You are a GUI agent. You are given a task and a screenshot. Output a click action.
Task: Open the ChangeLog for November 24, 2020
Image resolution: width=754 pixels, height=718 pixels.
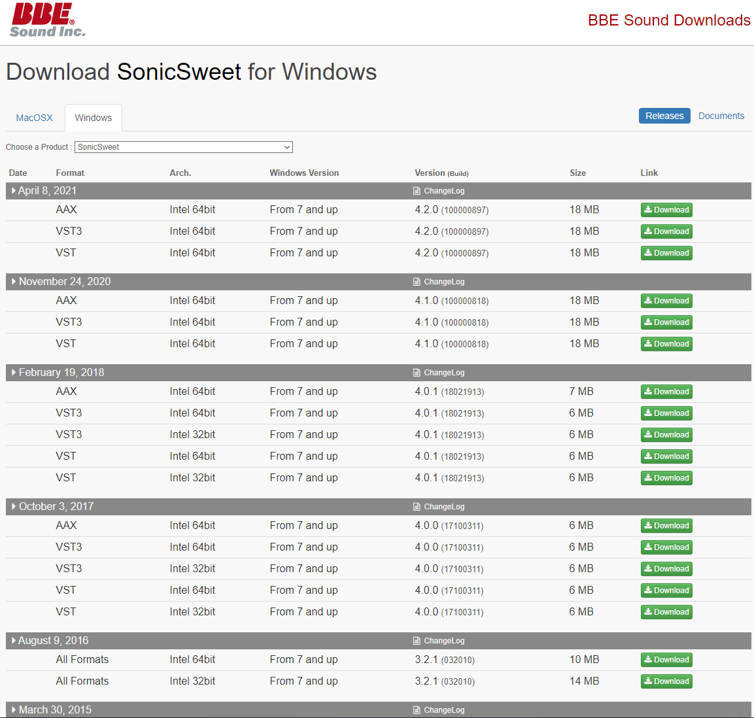[438, 281]
